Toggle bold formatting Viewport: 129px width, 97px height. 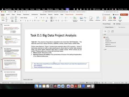tap(21, 21)
